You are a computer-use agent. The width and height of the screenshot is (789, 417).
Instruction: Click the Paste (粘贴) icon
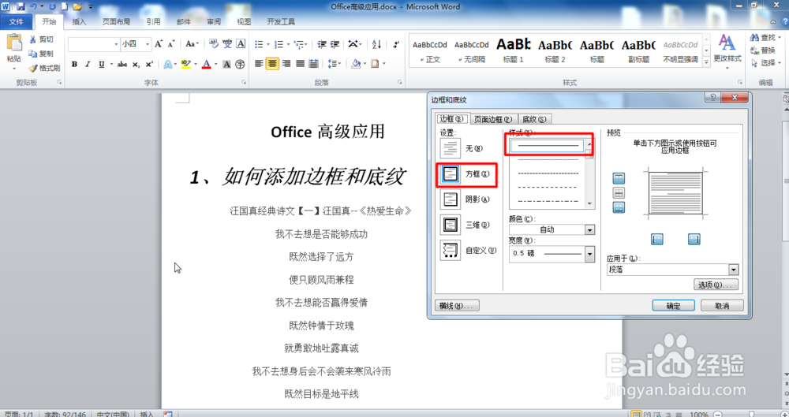point(14,43)
